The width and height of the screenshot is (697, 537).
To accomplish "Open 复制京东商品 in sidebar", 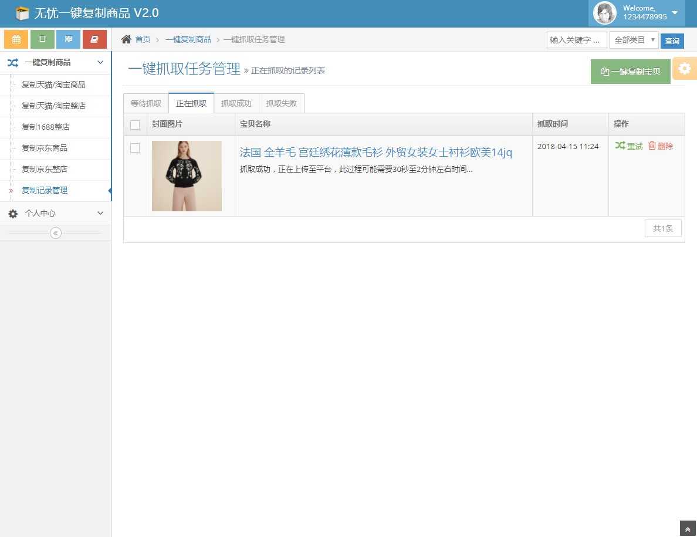I will [45, 148].
